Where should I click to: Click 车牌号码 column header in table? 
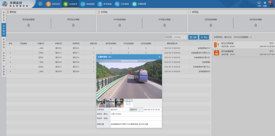(x=76, y=43)
